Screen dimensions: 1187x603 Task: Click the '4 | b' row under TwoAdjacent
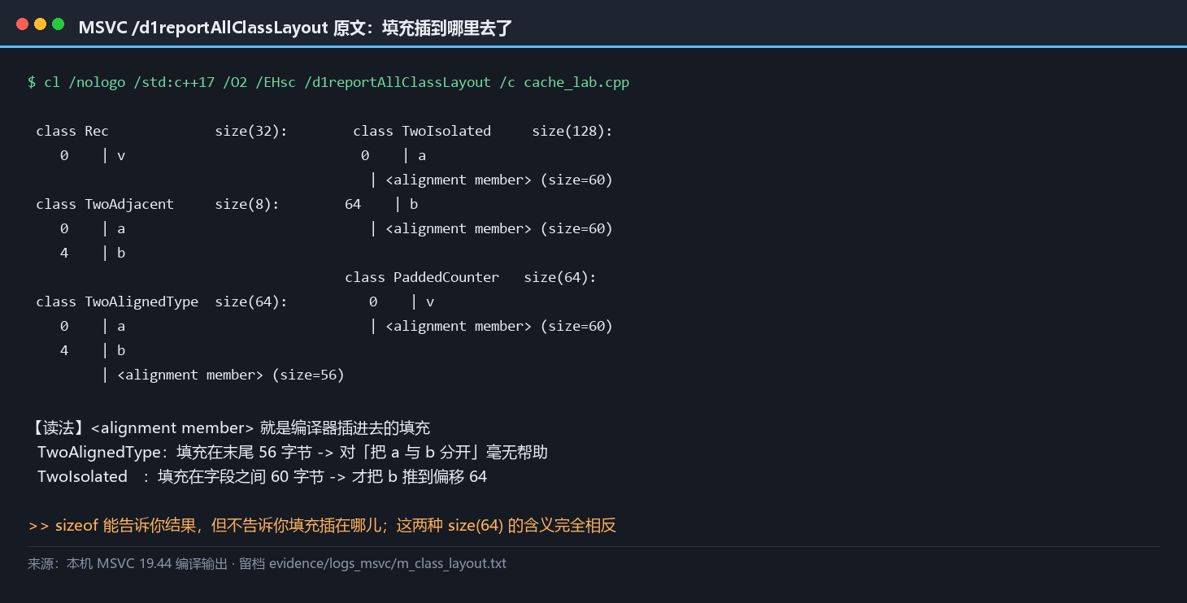click(x=93, y=253)
